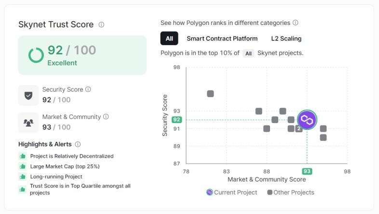
Task: Click the project marker nearest the 98 label
Action: 210,93
